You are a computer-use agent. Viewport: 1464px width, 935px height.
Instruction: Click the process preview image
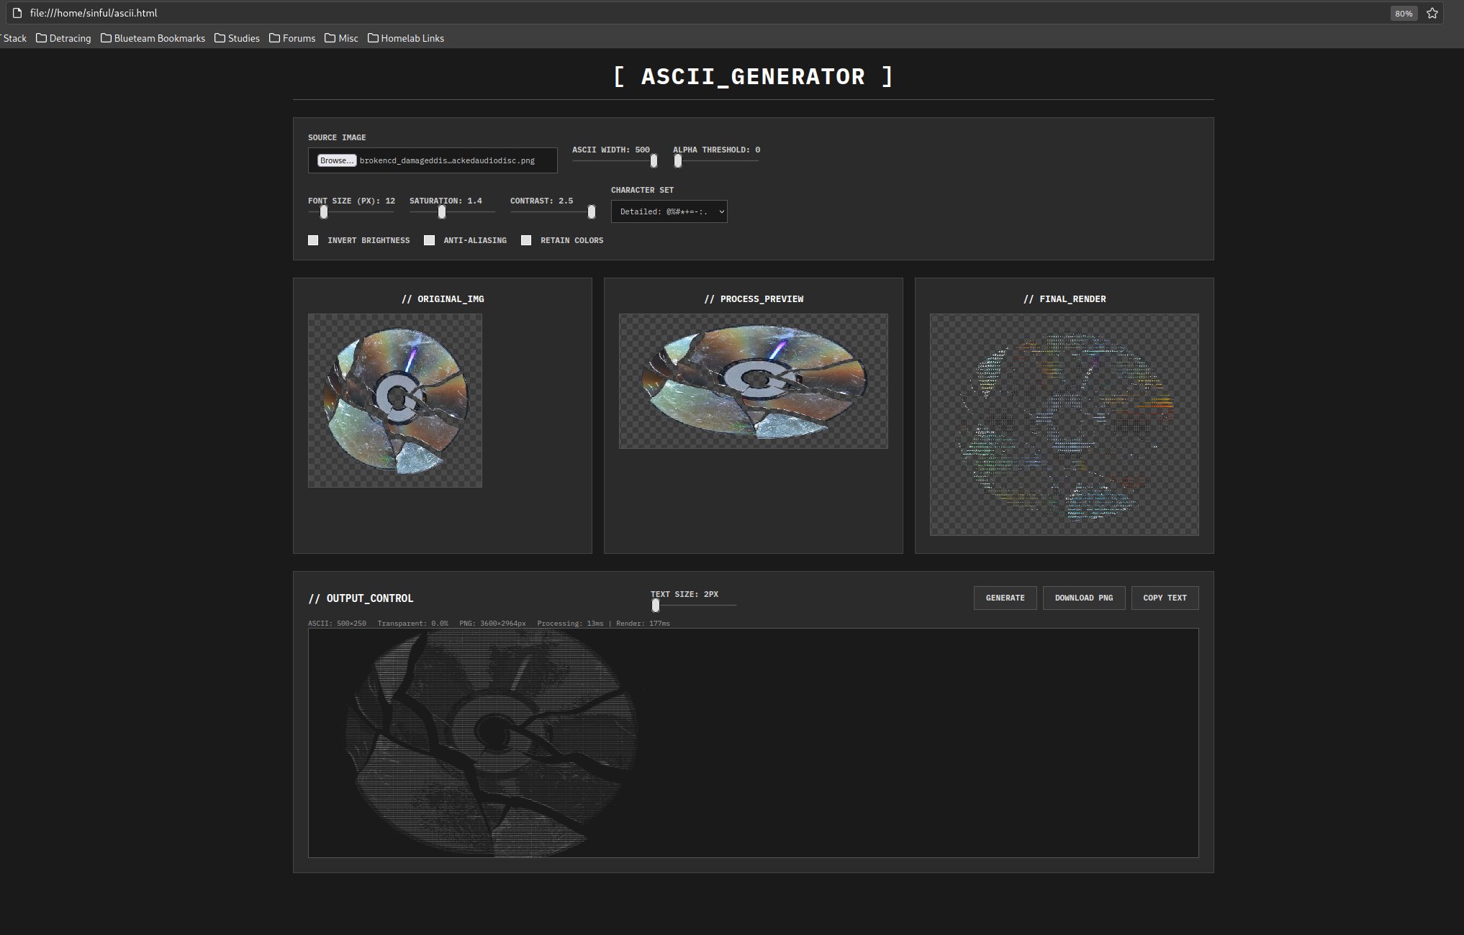[x=753, y=381]
